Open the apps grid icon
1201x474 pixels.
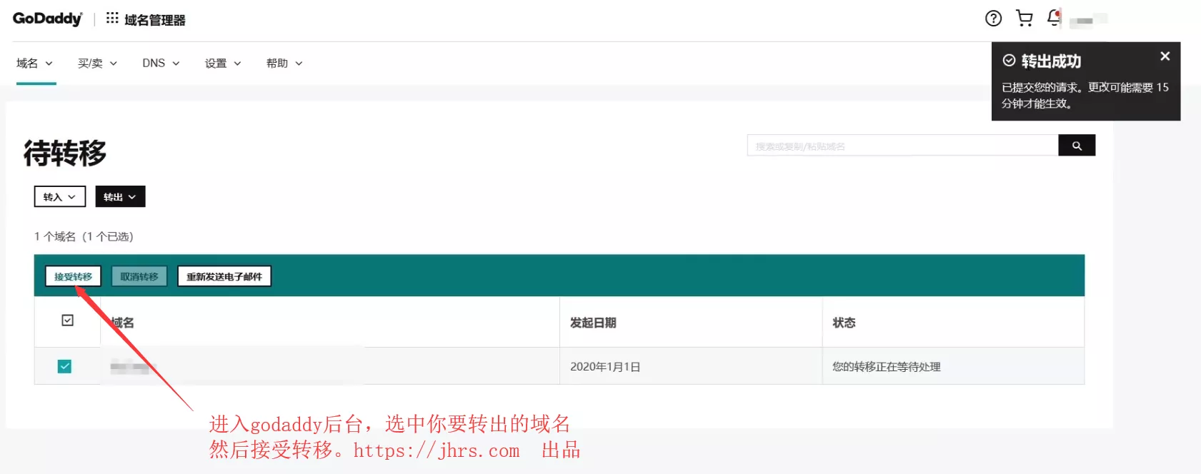coord(112,18)
